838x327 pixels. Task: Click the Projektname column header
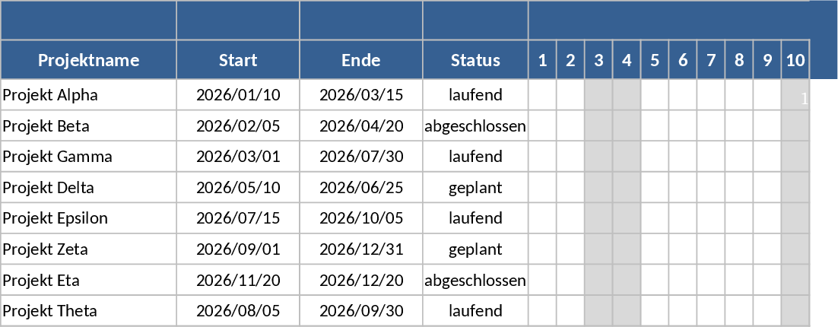coord(88,60)
